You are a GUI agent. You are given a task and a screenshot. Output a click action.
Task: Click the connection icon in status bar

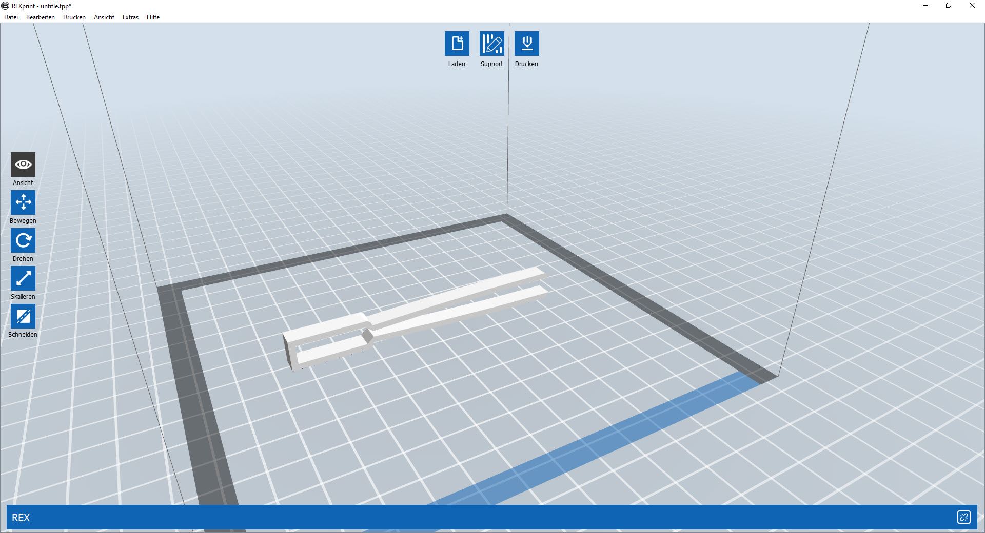click(963, 517)
